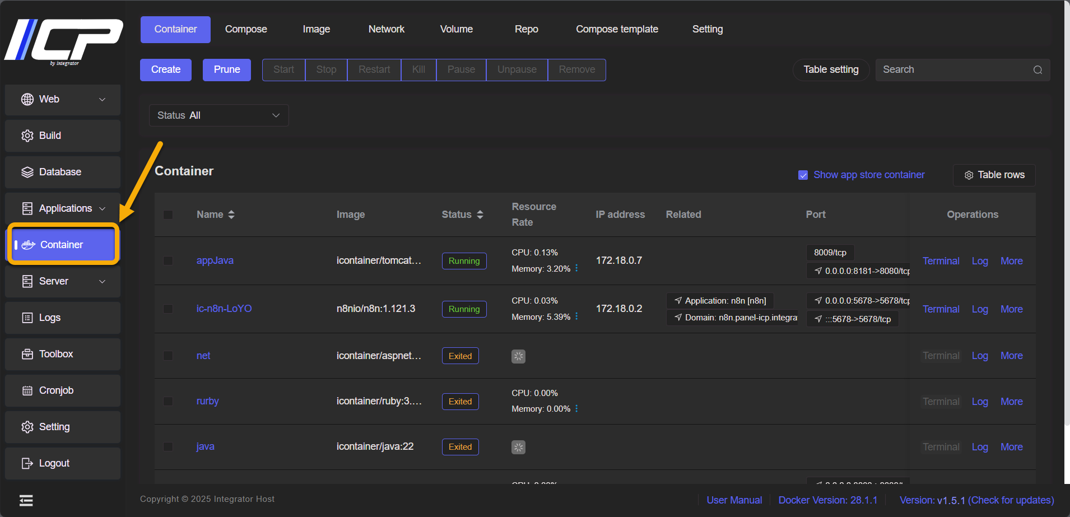This screenshot has width=1070, height=517.
Task: Open resource details dots for appJava
Action: (x=576, y=268)
